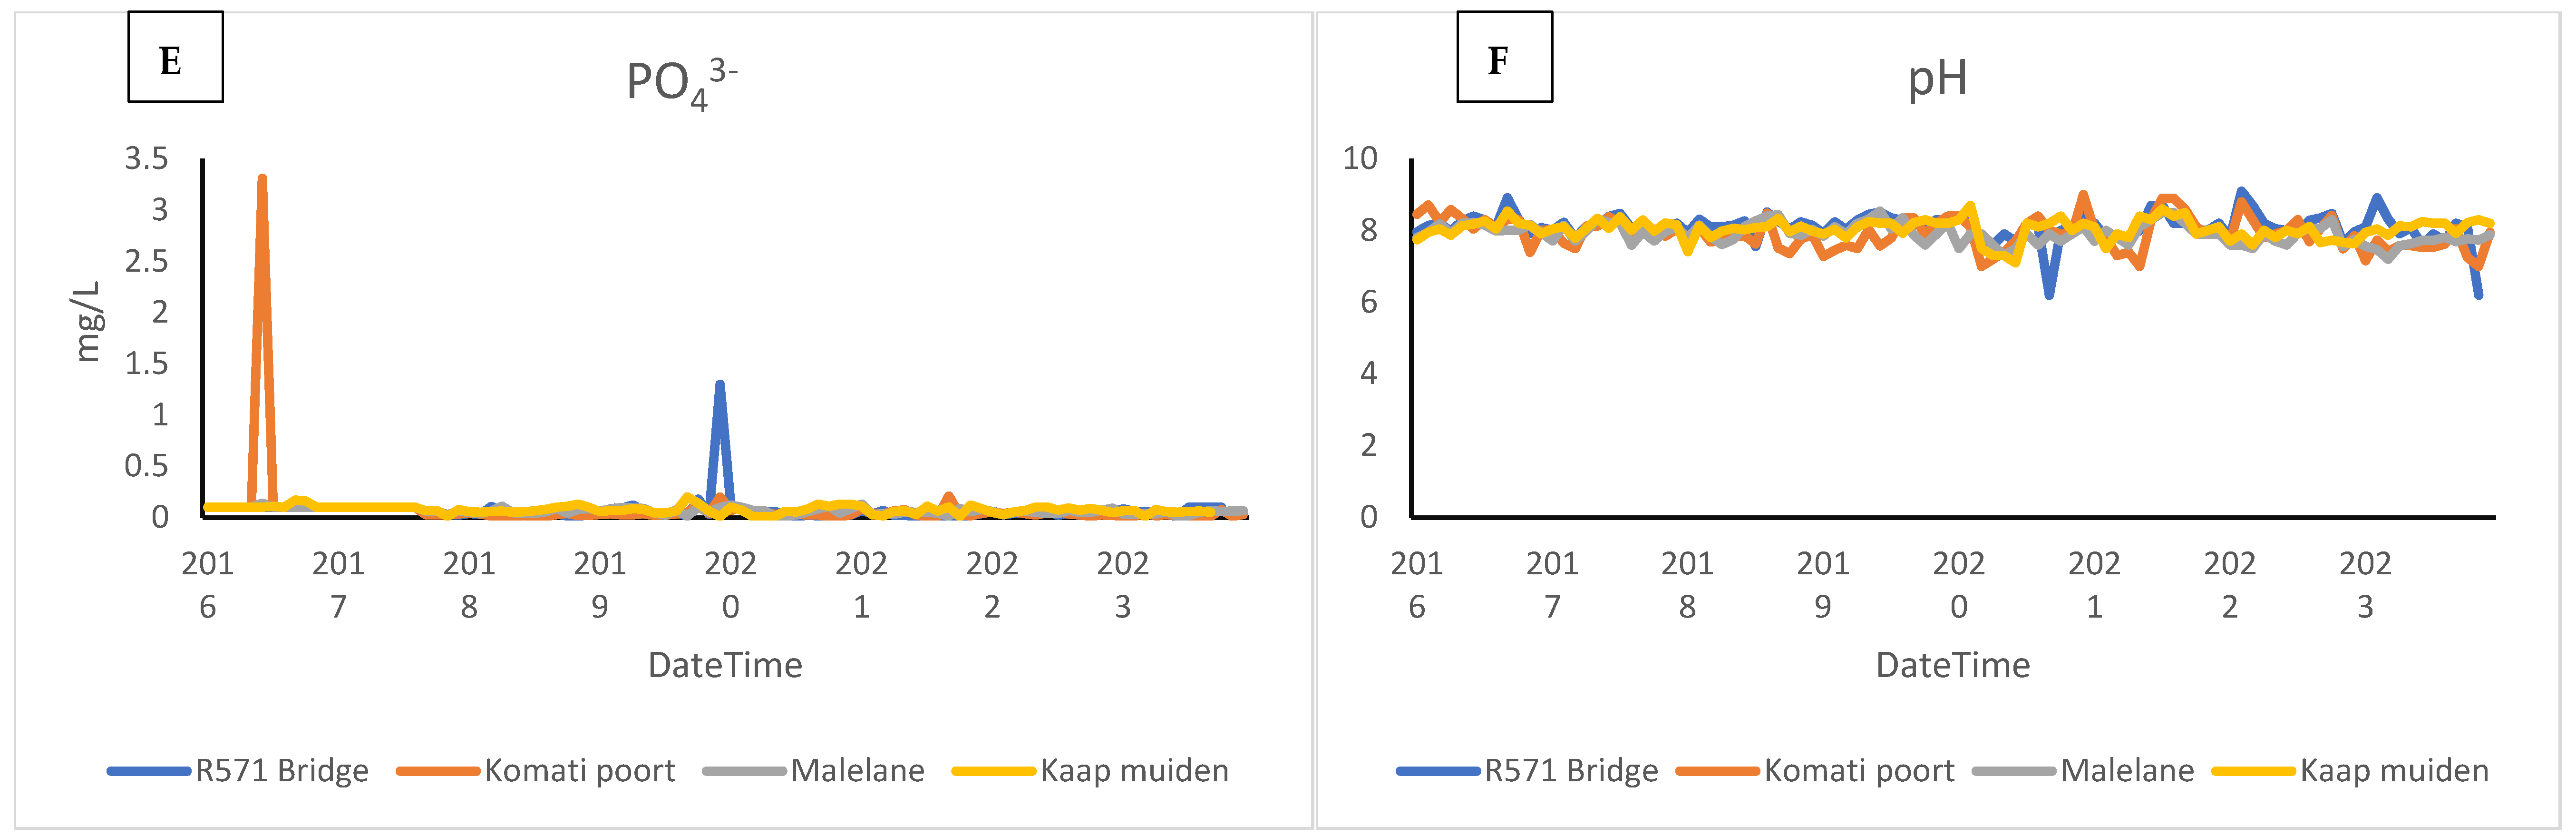Viewport: 2576px width, 836px height.
Task: Click blue R571 Bridge swatch in phosphate legend
Action: pyautogui.click(x=149, y=771)
